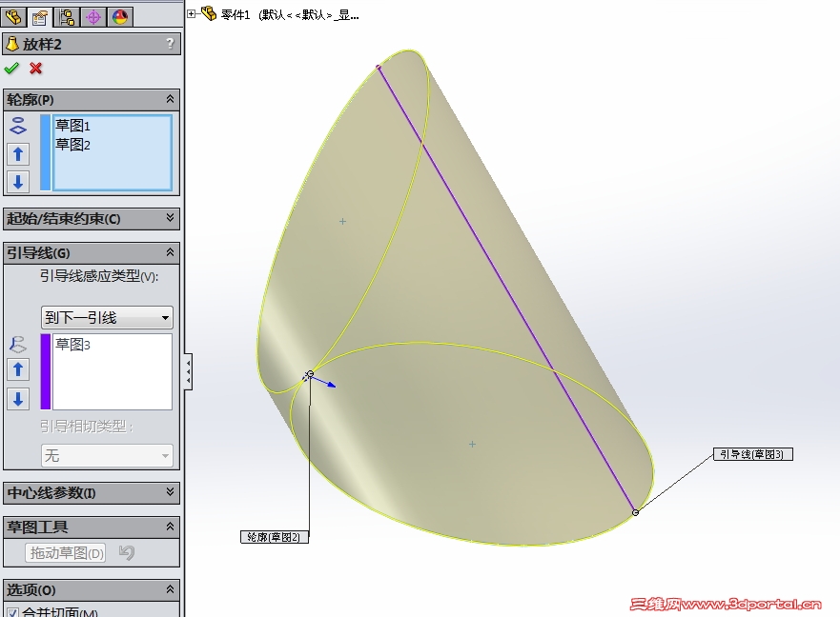Click the purple guide curve color bar

(x=46, y=372)
